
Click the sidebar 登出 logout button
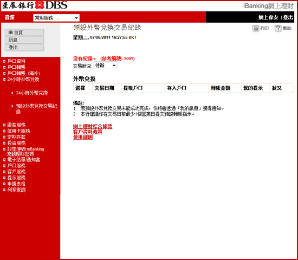click(x=24, y=47)
